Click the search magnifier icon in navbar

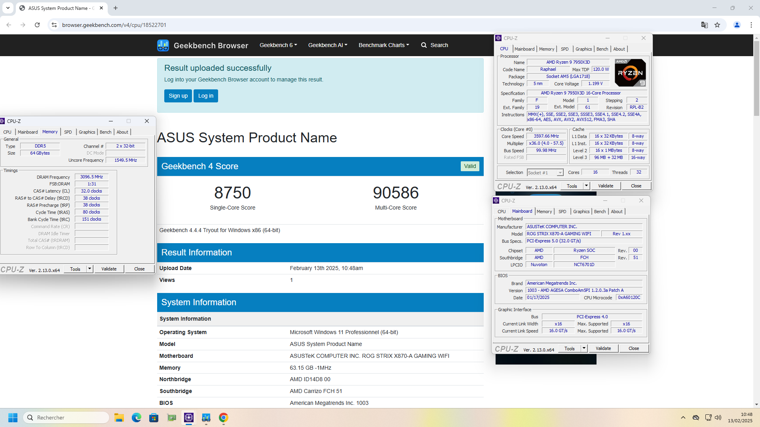pyautogui.click(x=424, y=45)
